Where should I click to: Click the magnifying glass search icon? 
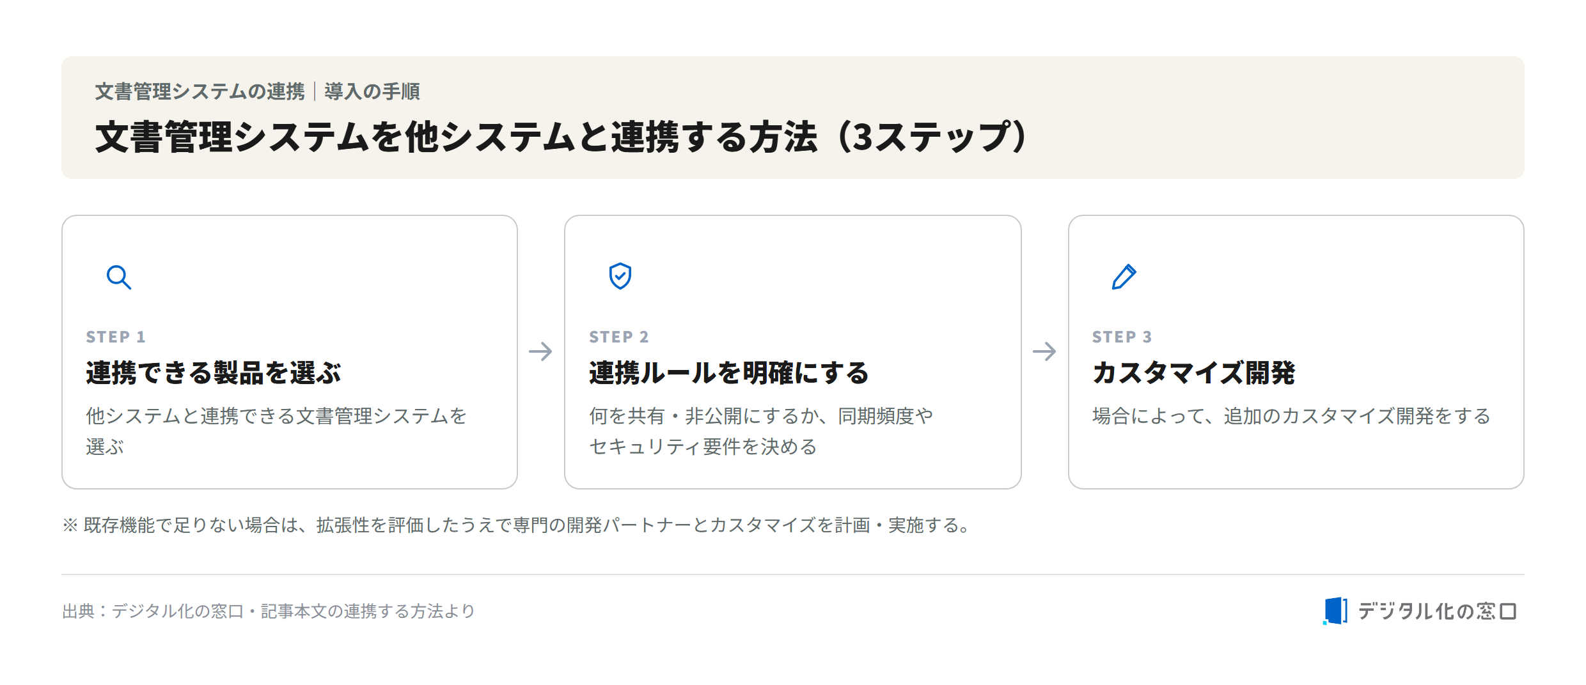[119, 277]
